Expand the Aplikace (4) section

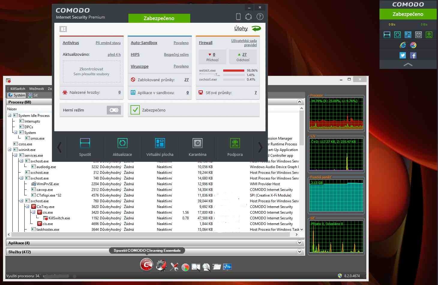(x=299, y=243)
